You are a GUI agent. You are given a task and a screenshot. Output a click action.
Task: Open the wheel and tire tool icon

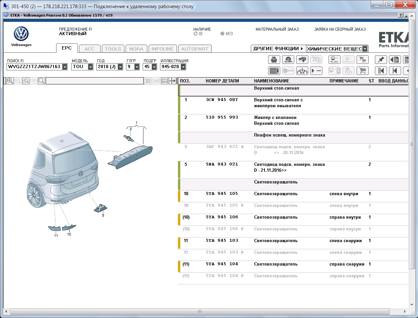pyautogui.click(x=288, y=60)
